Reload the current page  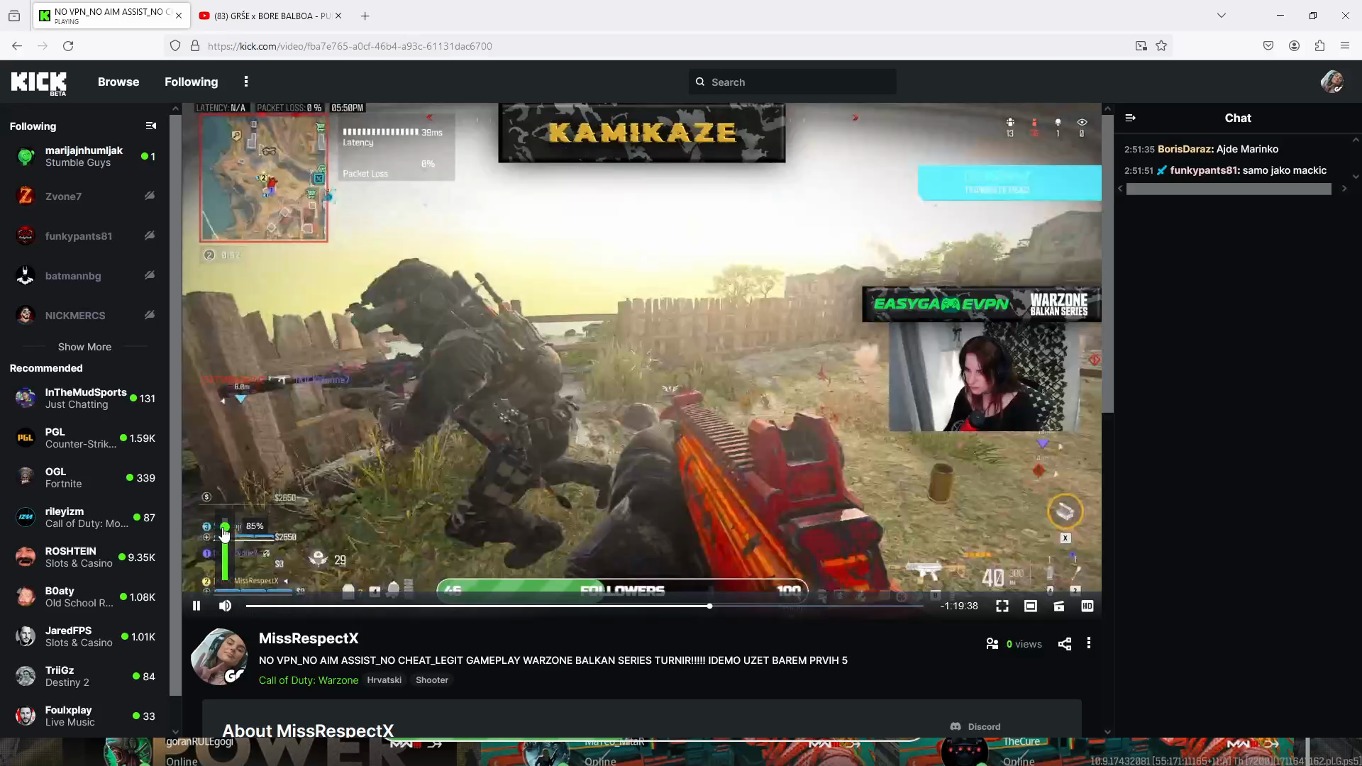68,46
